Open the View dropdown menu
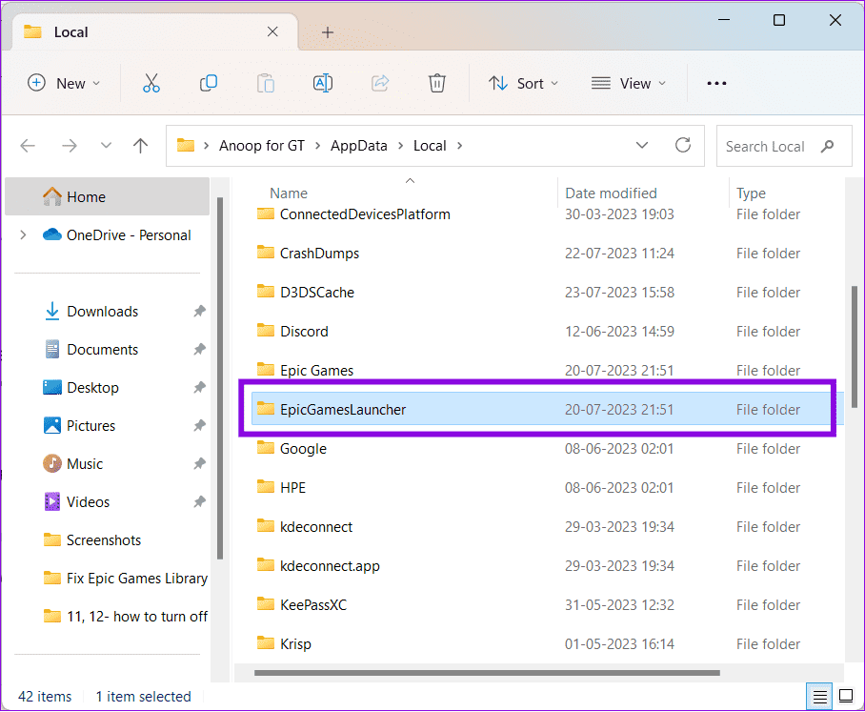 [x=629, y=83]
